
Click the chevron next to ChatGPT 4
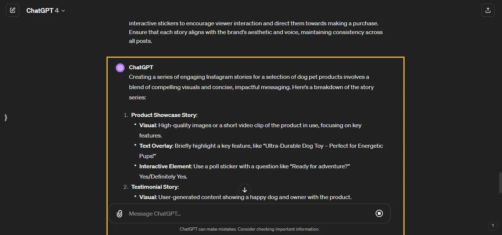coord(62,11)
